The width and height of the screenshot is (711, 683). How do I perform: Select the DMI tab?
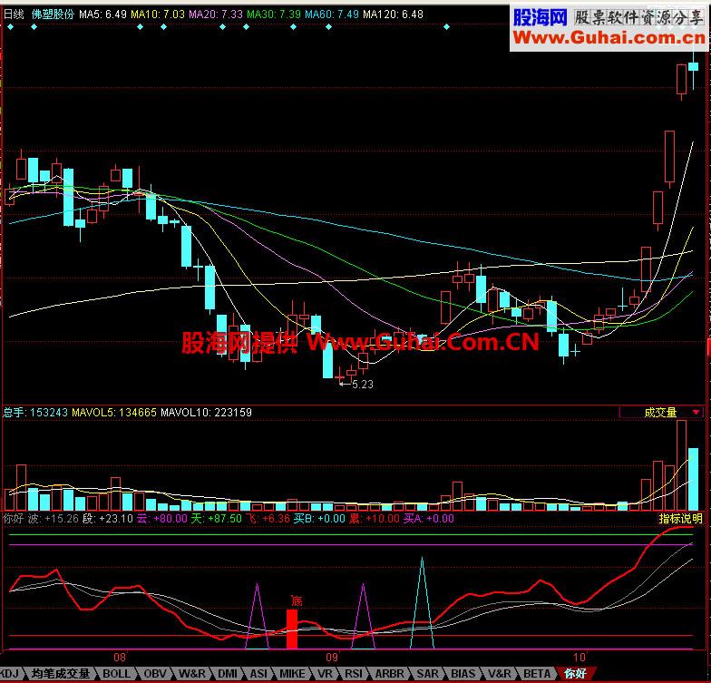pyautogui.click(x=228, y=673)
